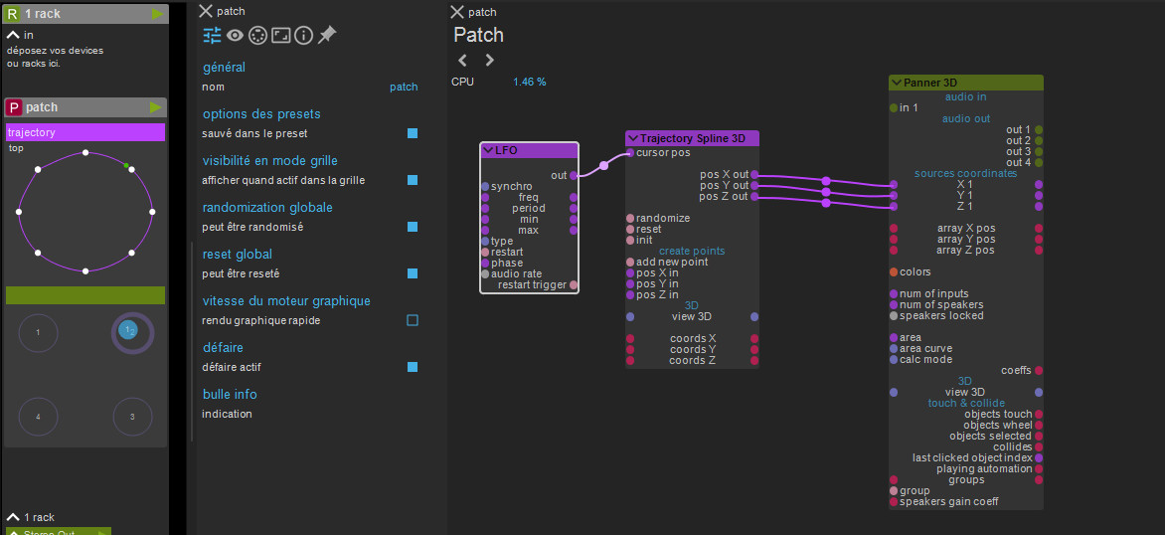Collapse the 'in' section of rack
The height and width of the screenshot is (535, 1165).
[13, 35]
